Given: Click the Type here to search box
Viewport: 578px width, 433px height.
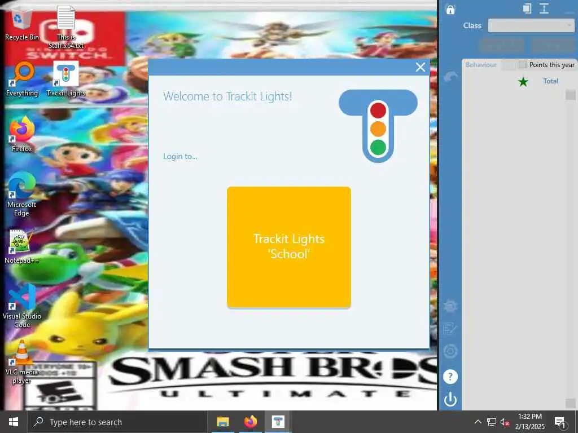Looking at the screenshot, I should pos(117,422).
